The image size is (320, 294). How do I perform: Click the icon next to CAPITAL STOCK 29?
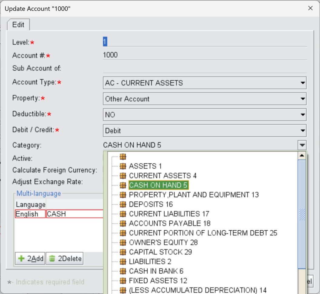pos(123,252)
